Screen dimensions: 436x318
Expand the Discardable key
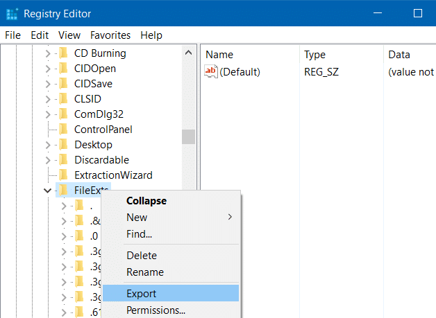48,160
